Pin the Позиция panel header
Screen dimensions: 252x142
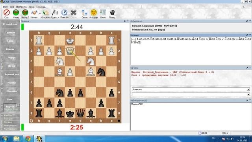(x=125, y=21)
